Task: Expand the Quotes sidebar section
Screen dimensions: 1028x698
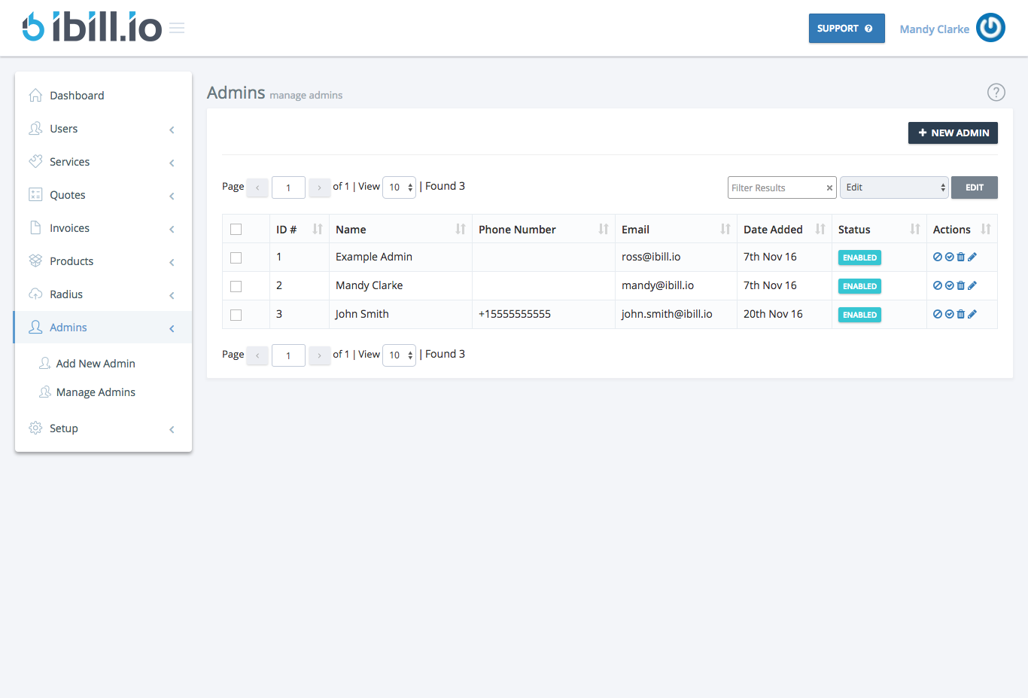Action: (x=103, y=195)
